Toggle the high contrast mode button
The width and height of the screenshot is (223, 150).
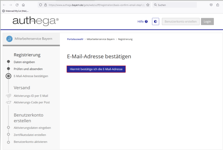point(156,22)
